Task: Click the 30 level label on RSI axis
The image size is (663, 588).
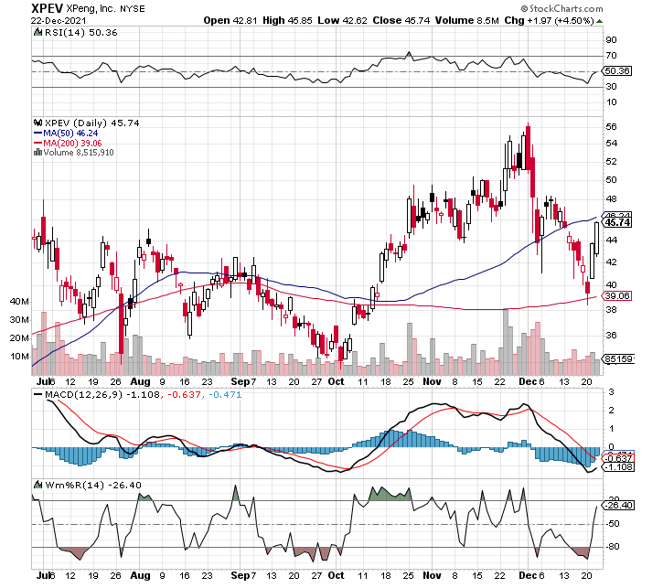Action: tap(611, 87)
